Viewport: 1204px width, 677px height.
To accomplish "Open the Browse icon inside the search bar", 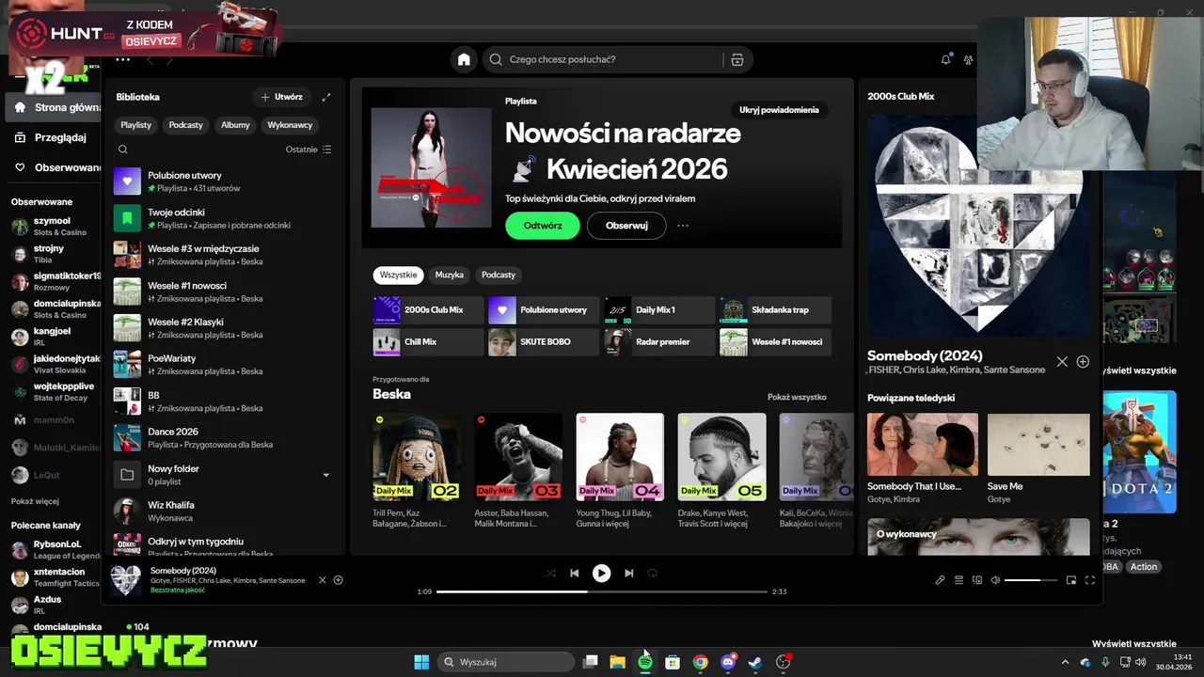I will click(x=737, y=59).
